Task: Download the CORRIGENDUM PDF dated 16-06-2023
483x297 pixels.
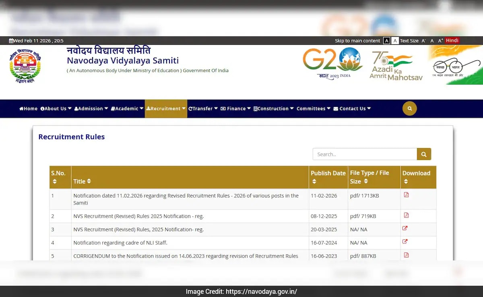Action: (406, 255)
